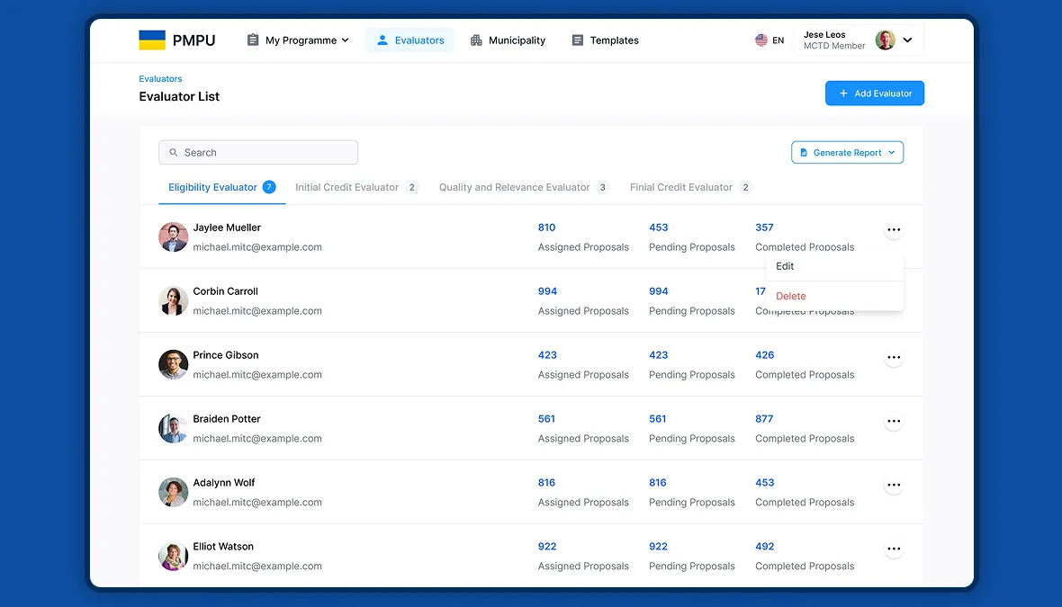Open three-dot menu for Adalynn Wolf
Screen dimensions: 1062x607
point(894,486)
